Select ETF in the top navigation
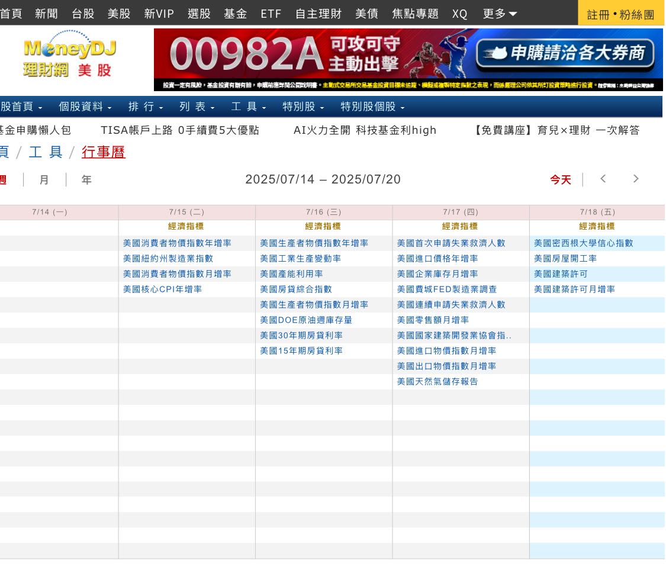 click(271, 14)
